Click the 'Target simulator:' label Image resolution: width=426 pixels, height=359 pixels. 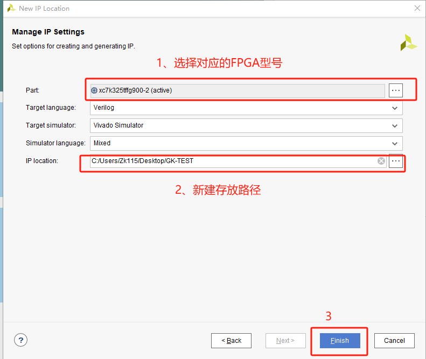click(51, 125)
